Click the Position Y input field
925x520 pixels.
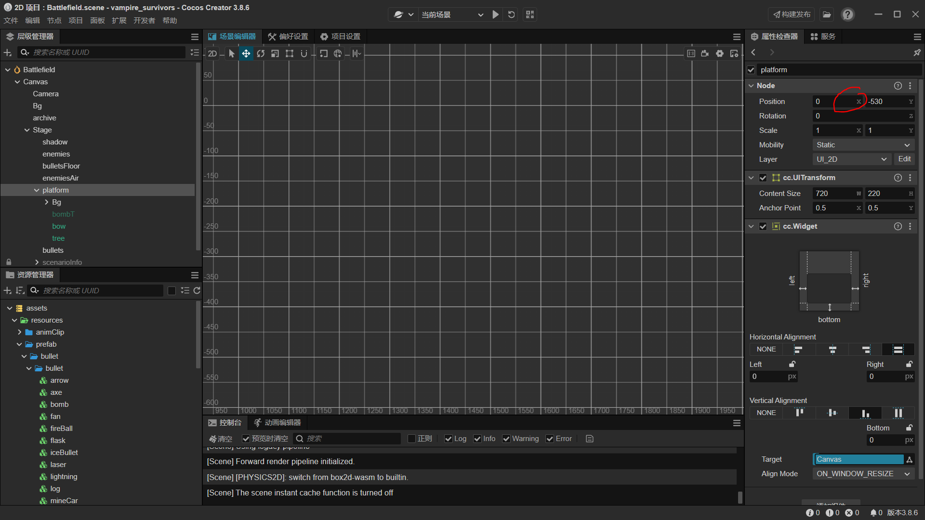click(886, 102)
